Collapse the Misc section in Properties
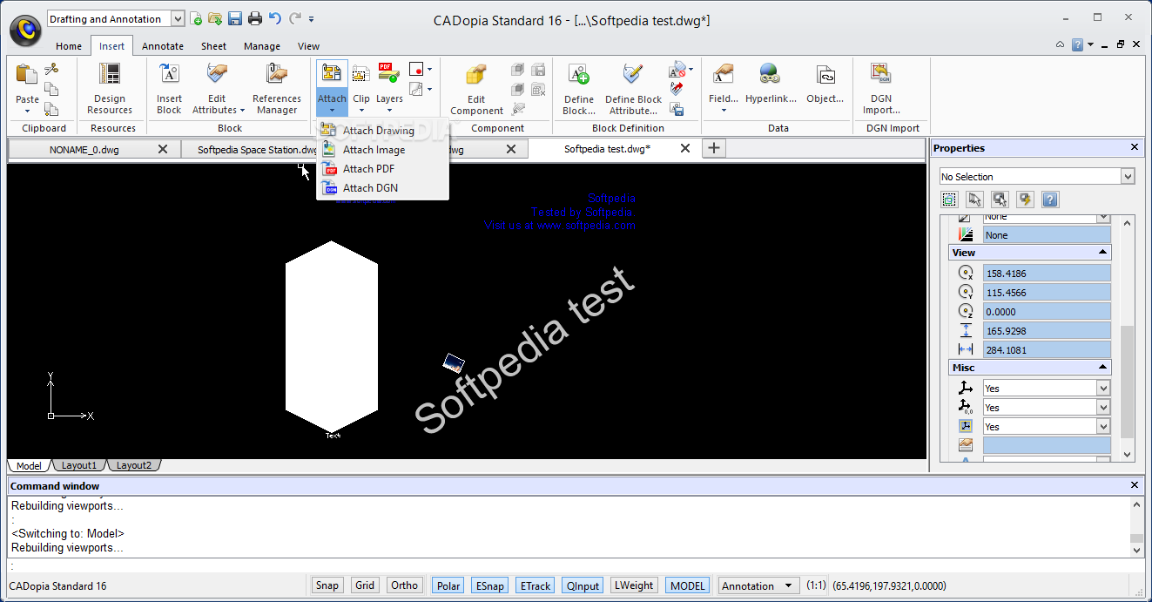Viewport: 1152px width, 602px height. (x=1103, y=368)
